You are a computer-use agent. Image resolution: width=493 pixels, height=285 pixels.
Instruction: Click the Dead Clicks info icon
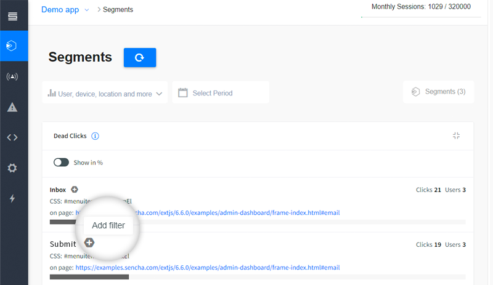tap(95, 136)
